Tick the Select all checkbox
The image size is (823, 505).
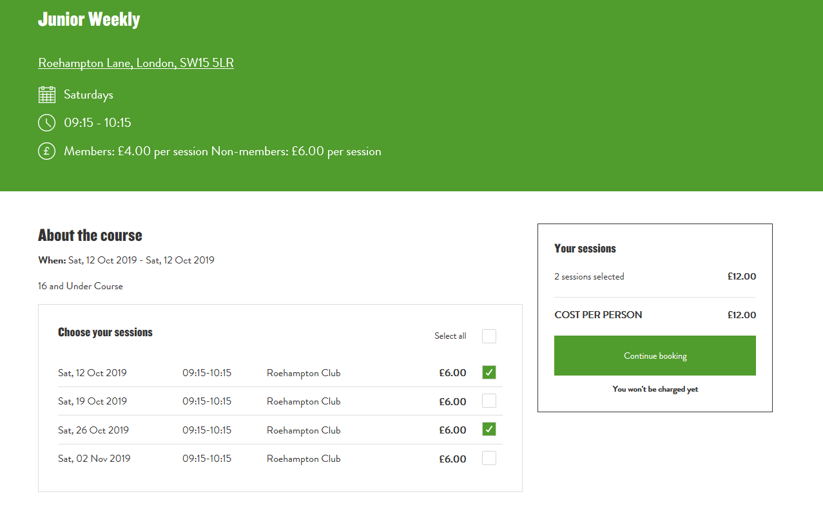pos(489,336)
